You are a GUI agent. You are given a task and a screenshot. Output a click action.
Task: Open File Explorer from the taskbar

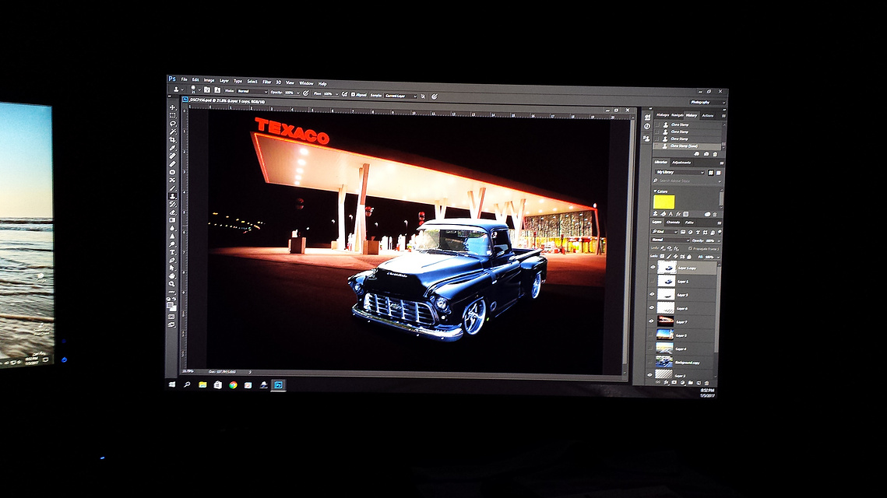point(202,385)
